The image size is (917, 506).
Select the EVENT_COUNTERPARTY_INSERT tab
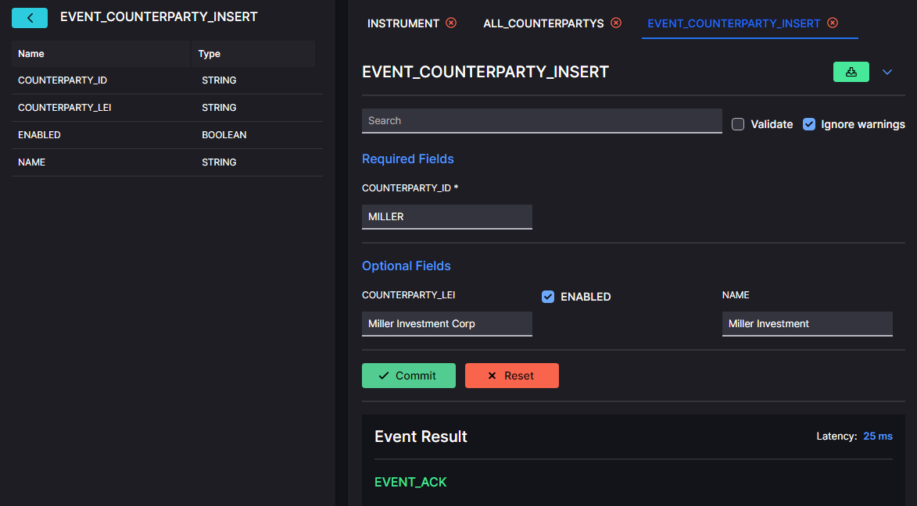733,23
